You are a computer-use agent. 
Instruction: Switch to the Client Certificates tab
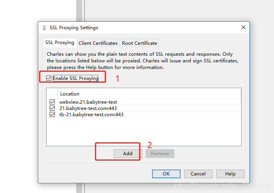point(98,43)
